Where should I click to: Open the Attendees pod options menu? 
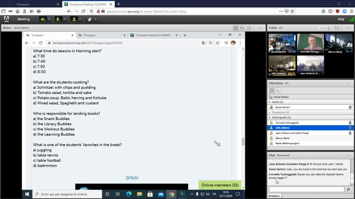(348, 83)
